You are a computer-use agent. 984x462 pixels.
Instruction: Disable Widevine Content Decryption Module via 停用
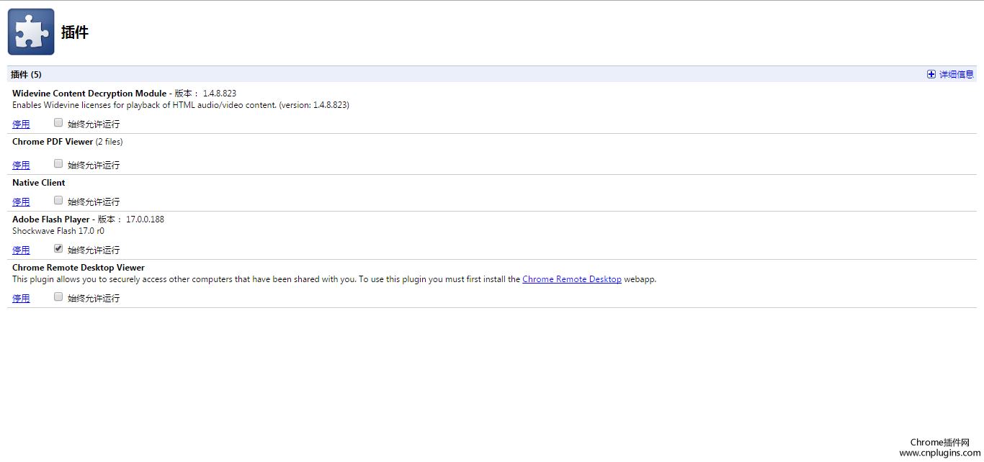click(21, 124)
